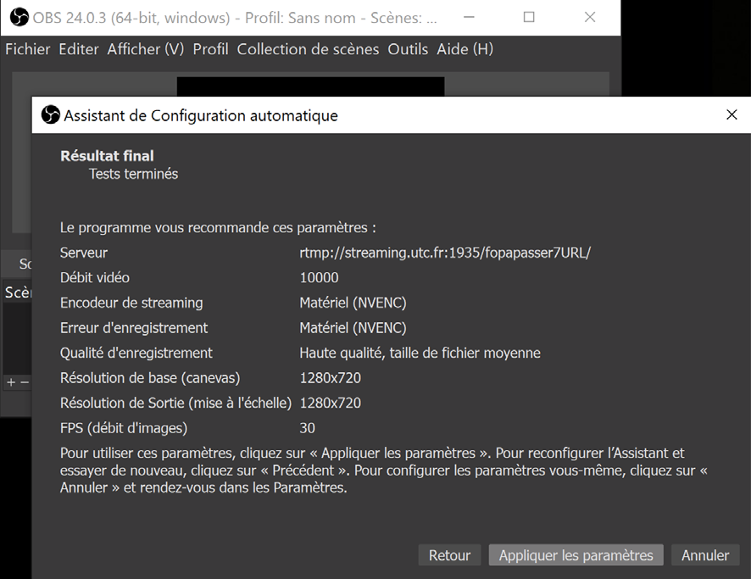Open the Editer menu
The width and height of the screenshot is (751, 579).
pyautogui.click(x=79, y=49)
